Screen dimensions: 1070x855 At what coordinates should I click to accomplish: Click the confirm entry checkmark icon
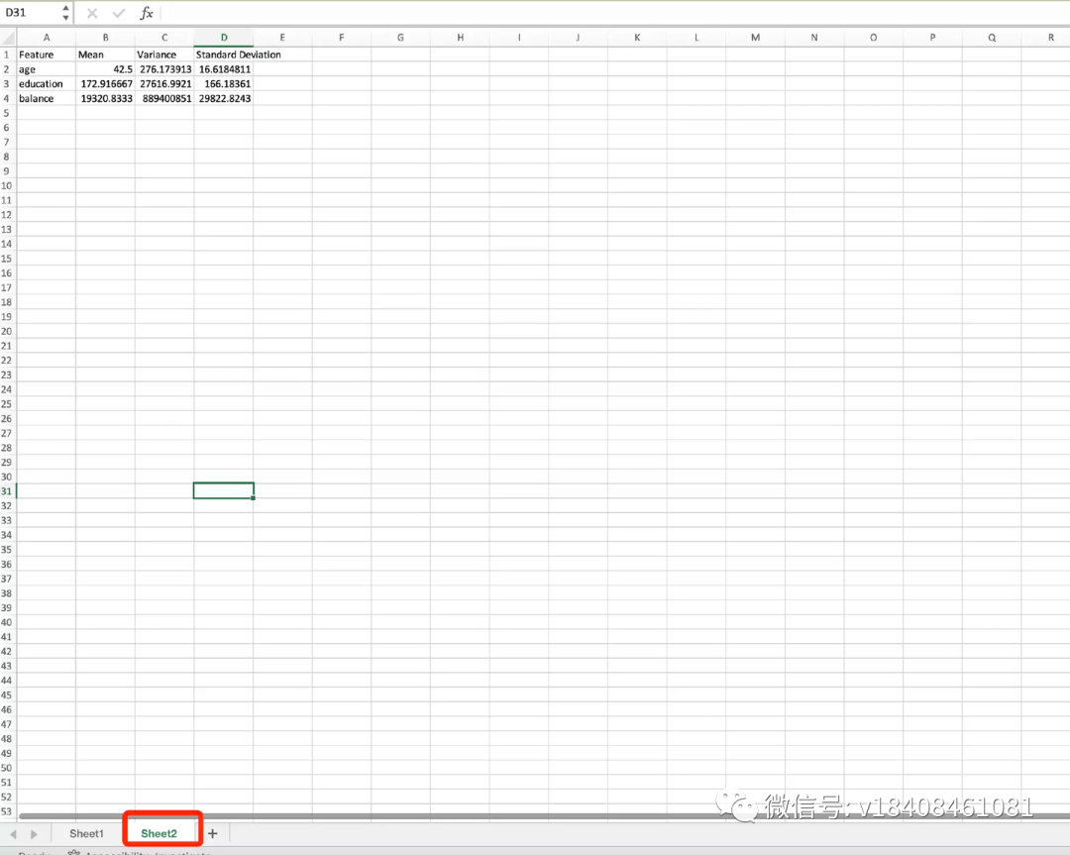pos(119,13)
